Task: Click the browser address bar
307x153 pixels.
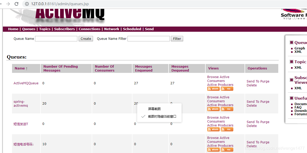Action: 78,4
